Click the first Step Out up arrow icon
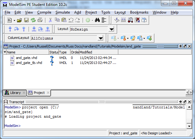195x139 pixels. tap(24, 29)
